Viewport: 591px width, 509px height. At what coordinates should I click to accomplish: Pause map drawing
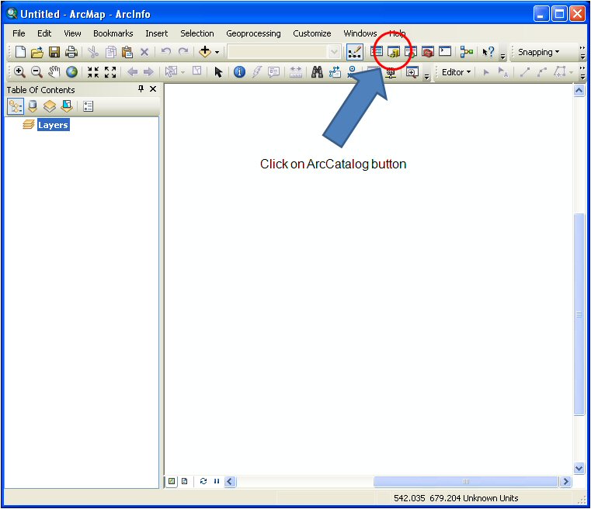[217, 481]
